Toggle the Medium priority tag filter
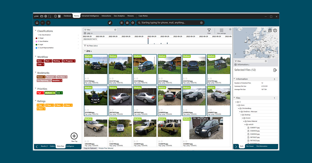 click(50, 93)
